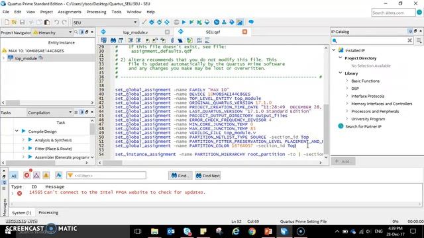Click the Search altera.com field
The width and height of the screenshot is (424, 238).
pos(394,13)
